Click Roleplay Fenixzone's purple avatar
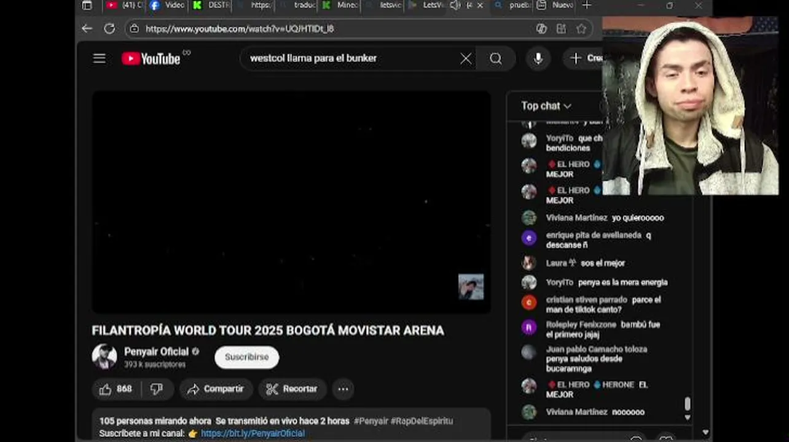The height and width of the screenshot is (442, 789). (x=529, y=327)
